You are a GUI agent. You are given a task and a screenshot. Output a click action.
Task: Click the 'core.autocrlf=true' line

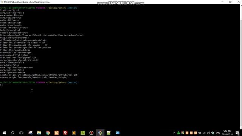point(11,15)
